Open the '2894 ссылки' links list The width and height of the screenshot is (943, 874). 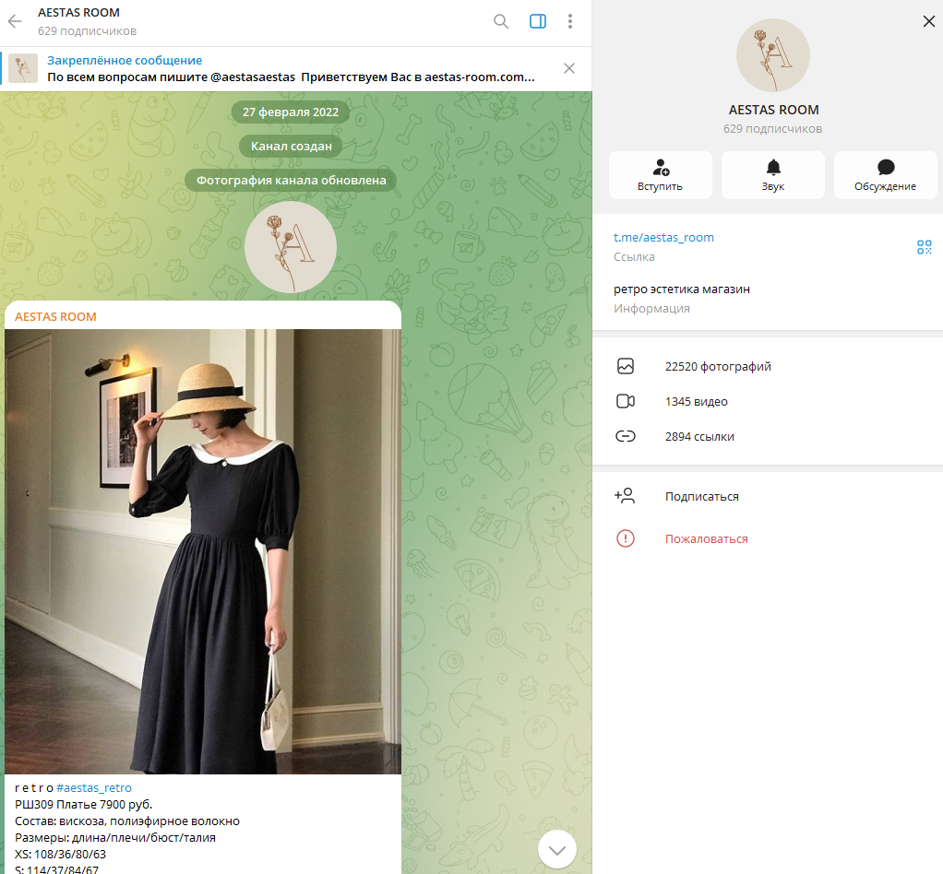click(x=768, y=436)
